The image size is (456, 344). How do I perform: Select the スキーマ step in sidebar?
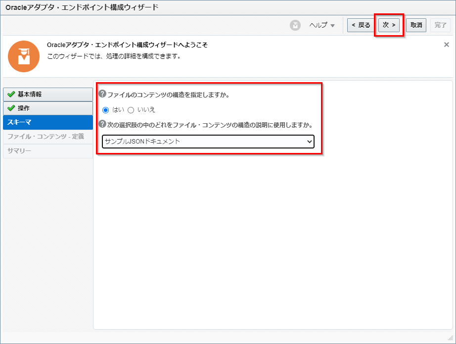click(47, 122)
